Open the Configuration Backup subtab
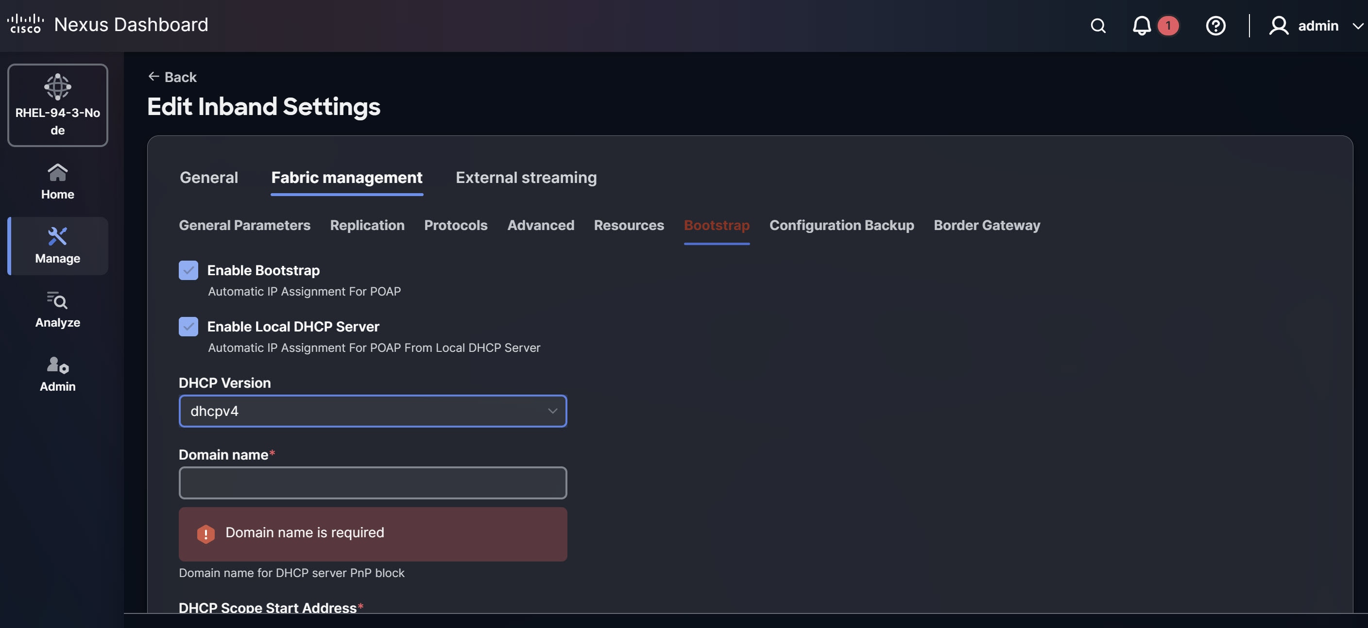 click(841, 225)
